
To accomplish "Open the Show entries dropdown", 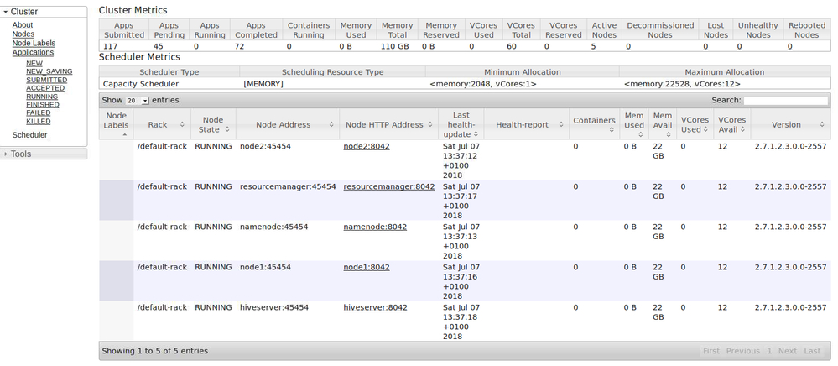I will (138, 101).
